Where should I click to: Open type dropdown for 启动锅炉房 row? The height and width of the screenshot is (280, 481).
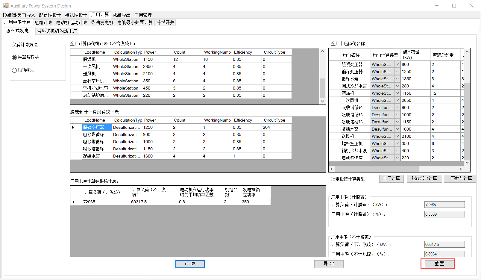(x=397, y=158)
